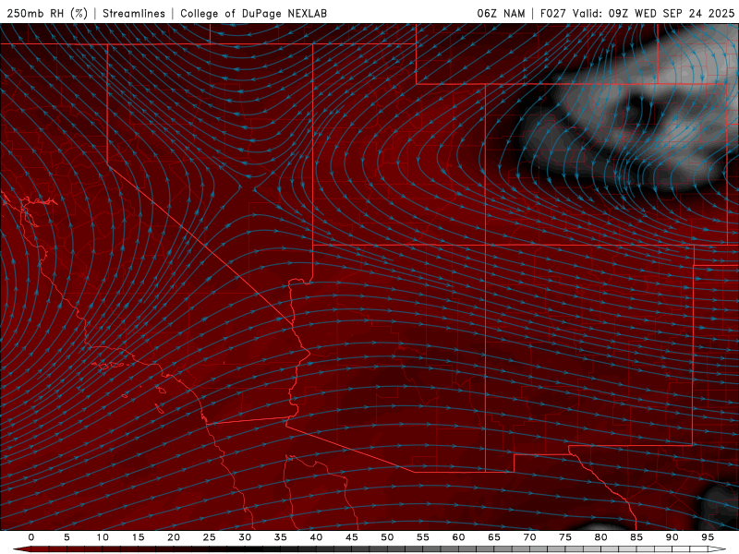739x554 pixels.
Task: Click the 70 label on color scale
Action: [x=529, y=537]
